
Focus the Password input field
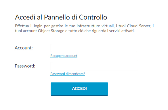tap(94, 66)
